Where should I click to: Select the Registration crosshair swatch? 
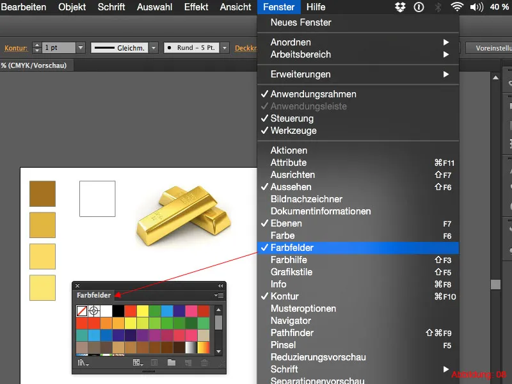(94, 311)
